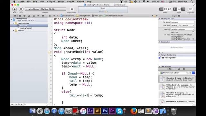Show the Project navigator
The width and height of the screenshot is (206, 116).
pyautogui.click(x=15, y=16)
